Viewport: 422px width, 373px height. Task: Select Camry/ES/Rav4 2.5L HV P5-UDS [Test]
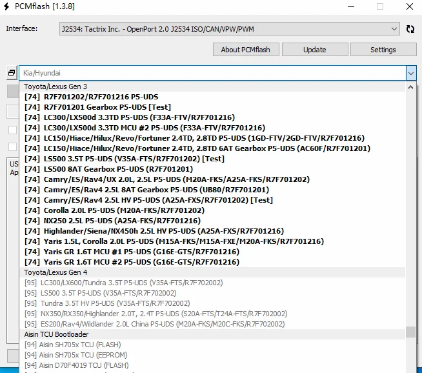212,200
